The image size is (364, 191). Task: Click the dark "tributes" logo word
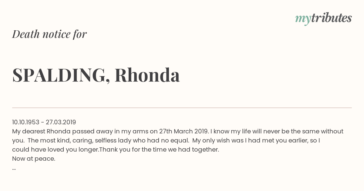[331, 18]
